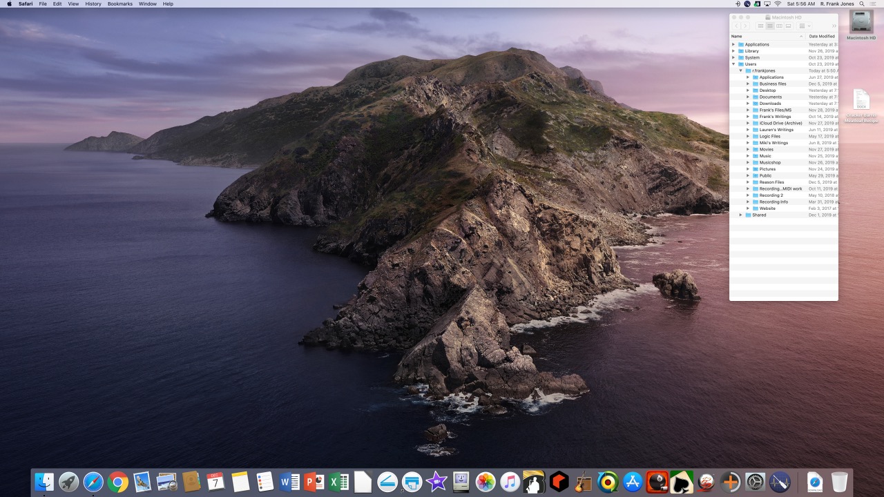The image size is (884, 497).
Task: Launch Microsoft Word from the Dock
Action: 289,481
